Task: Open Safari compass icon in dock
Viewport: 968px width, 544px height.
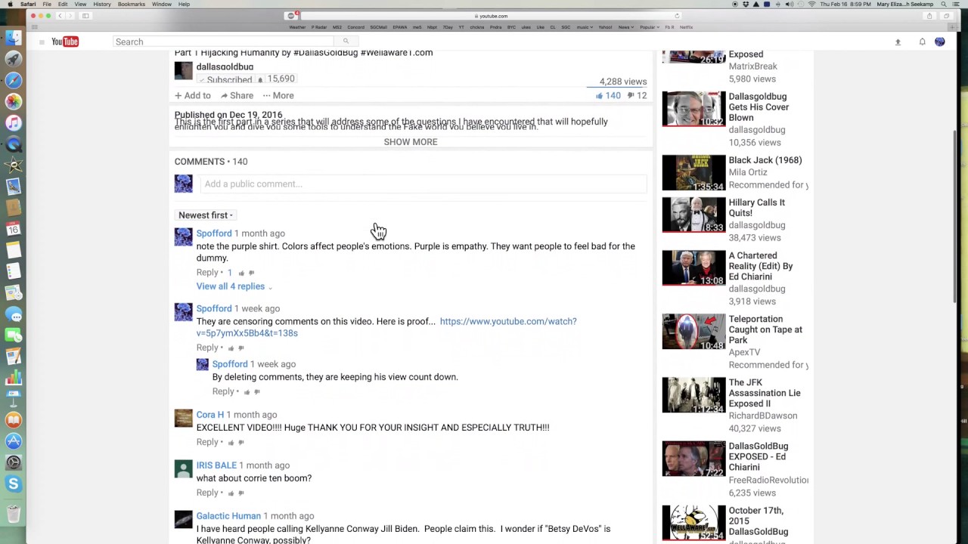Action: [13, 80]
